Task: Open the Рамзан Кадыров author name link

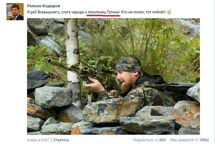Action: (43, 6)
